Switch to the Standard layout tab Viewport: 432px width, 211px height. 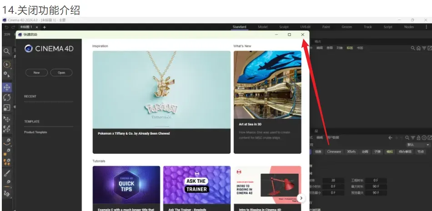click(x=239, y=27)
